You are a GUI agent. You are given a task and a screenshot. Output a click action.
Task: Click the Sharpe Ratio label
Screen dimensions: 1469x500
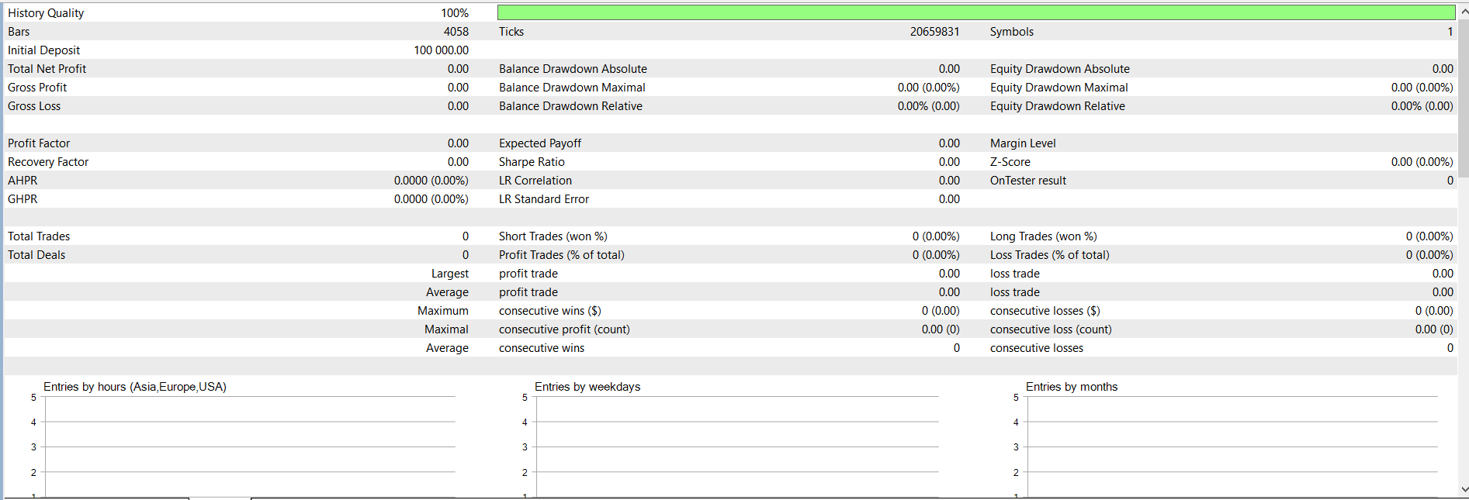(x=532, y=162)
